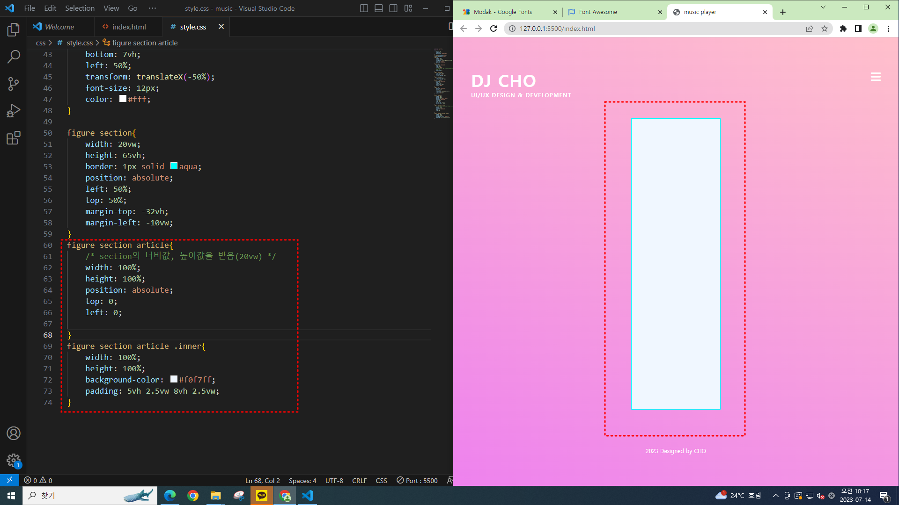Open the Selection menu

pos(80,8)
